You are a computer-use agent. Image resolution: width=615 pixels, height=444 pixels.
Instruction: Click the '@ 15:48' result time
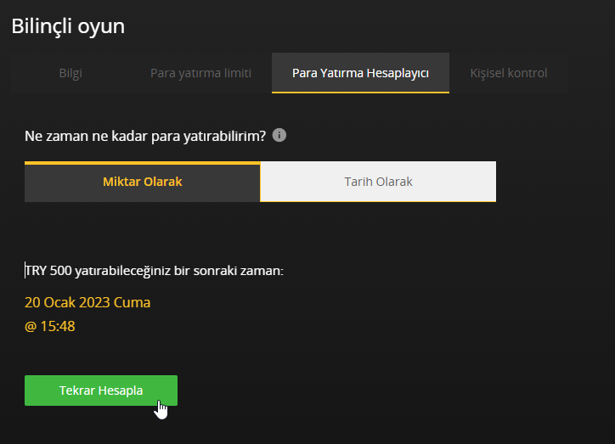coord(50,326)
